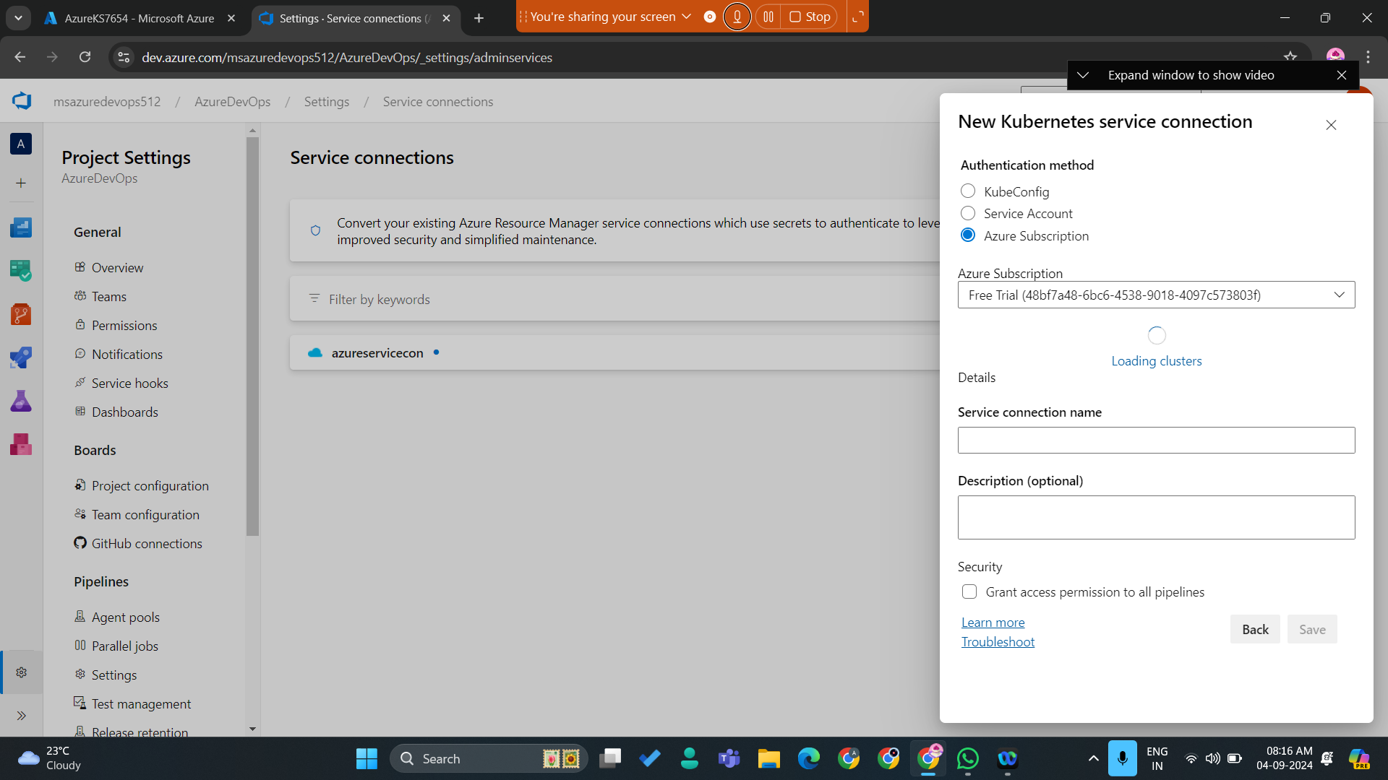The width and height of the screenshot is (1388, 780).
Task: Open a new browser tab with plus
Action: [479, 18]
